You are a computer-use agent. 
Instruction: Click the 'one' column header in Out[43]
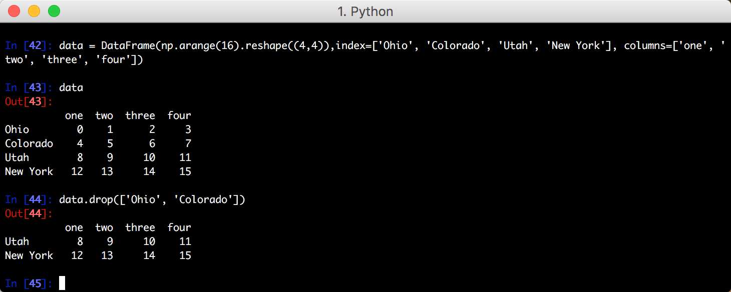(x=74, y=115)
